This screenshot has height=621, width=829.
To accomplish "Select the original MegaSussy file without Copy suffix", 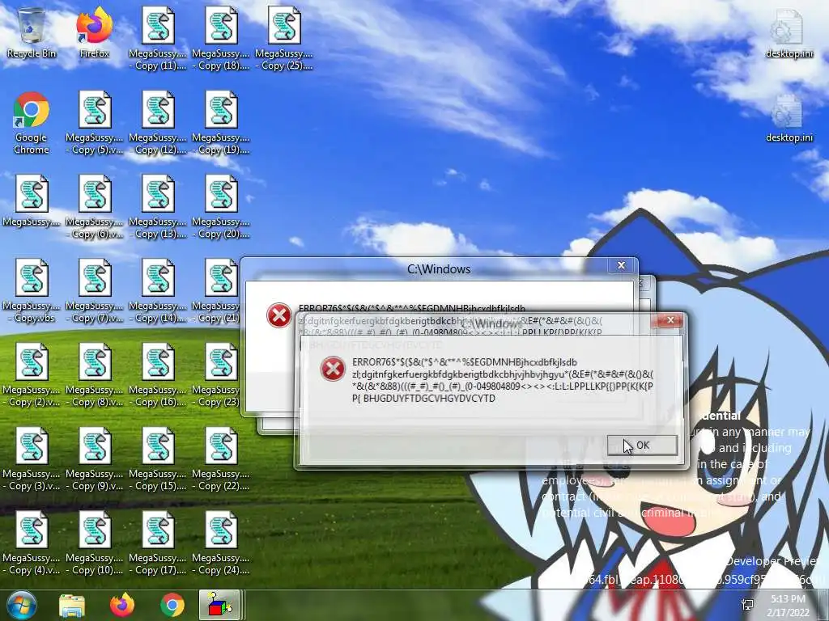I will tap(32, 201).
